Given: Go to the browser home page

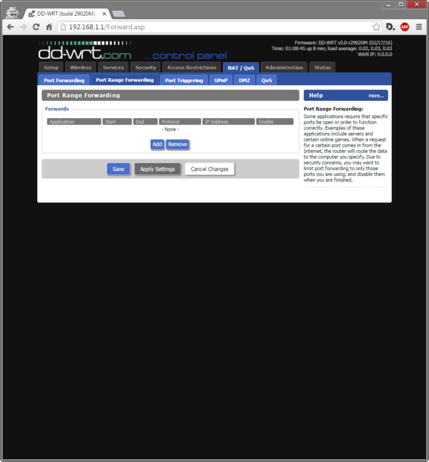Looking at the screenshot, I should (x=49, y=26).
